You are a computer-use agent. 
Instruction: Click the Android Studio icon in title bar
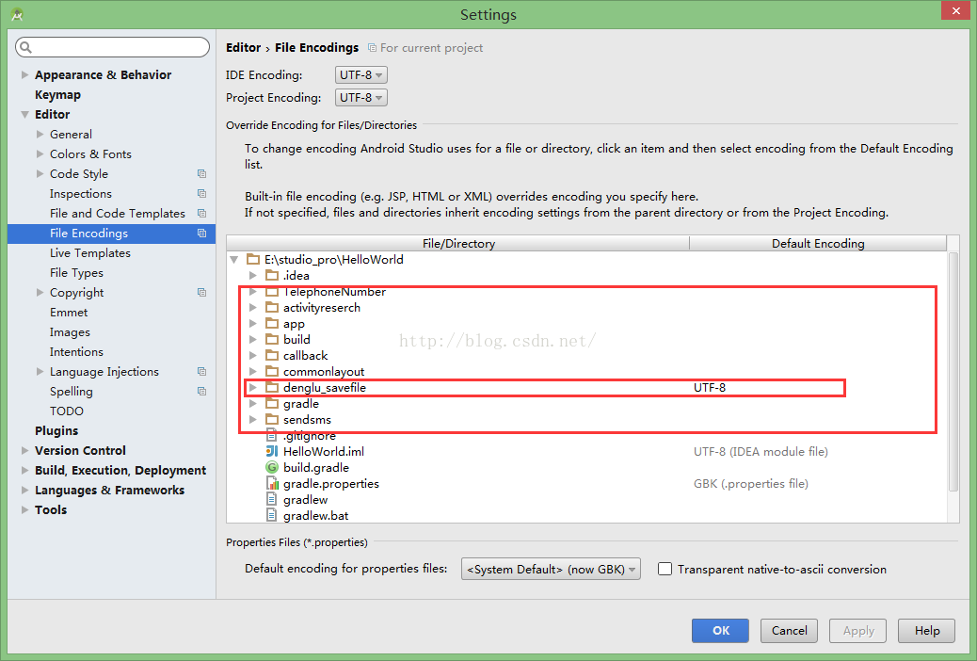point(17,14)
